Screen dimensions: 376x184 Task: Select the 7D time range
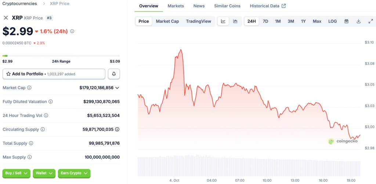265,21
